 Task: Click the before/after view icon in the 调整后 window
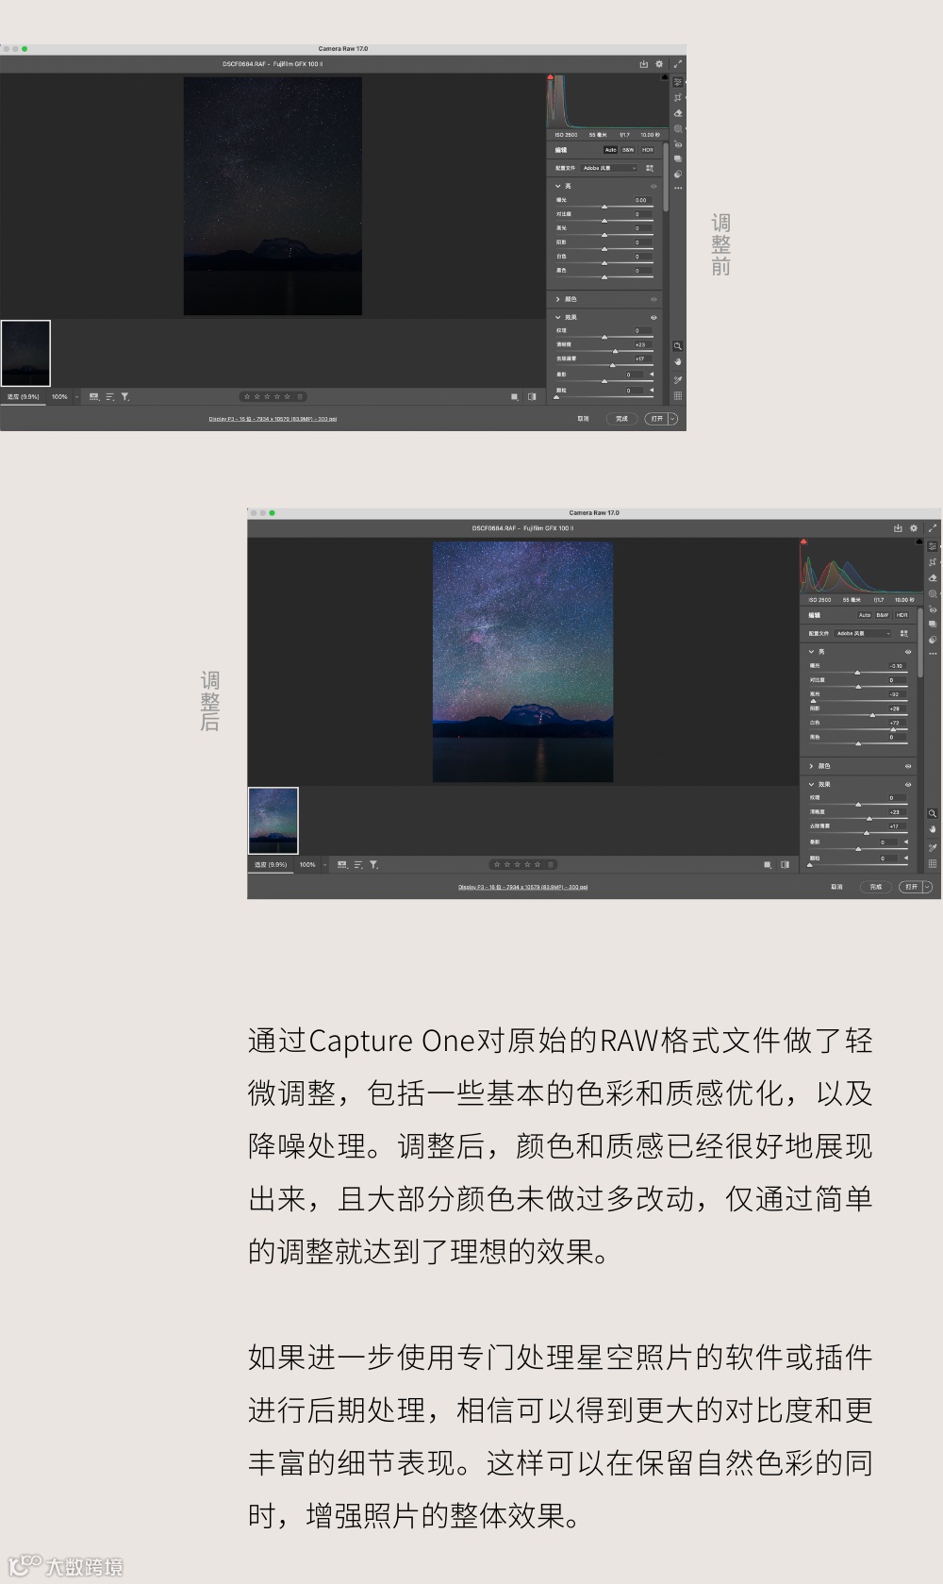pos(785,864)
